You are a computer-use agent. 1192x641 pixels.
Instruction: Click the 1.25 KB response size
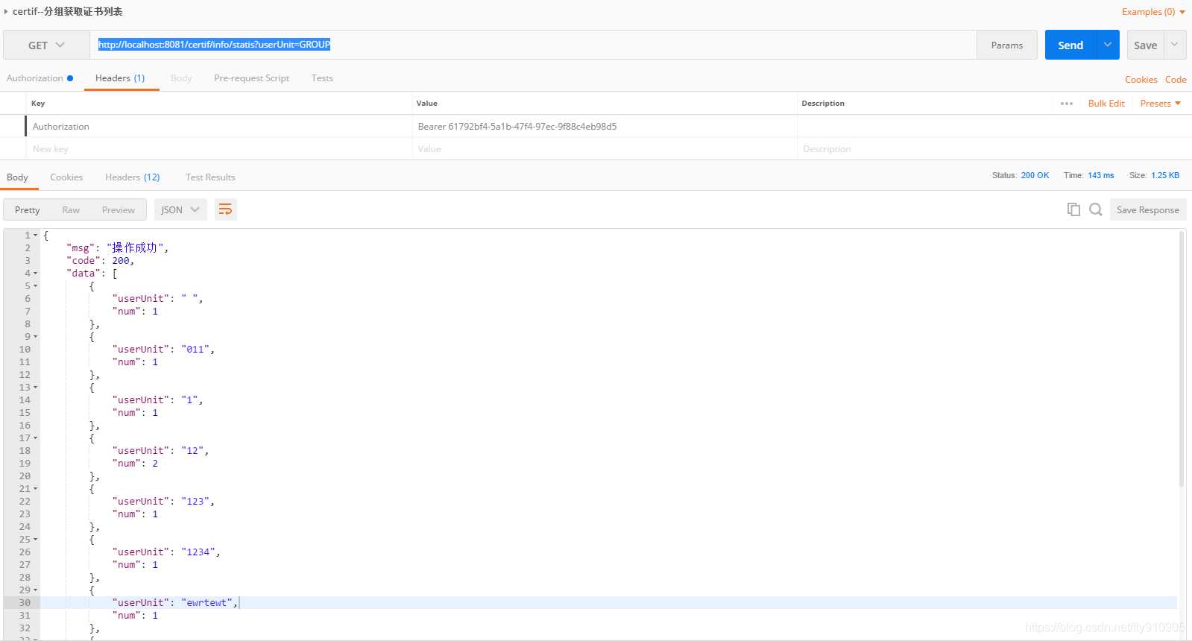pyautogui.click(x=1165, y=176)
